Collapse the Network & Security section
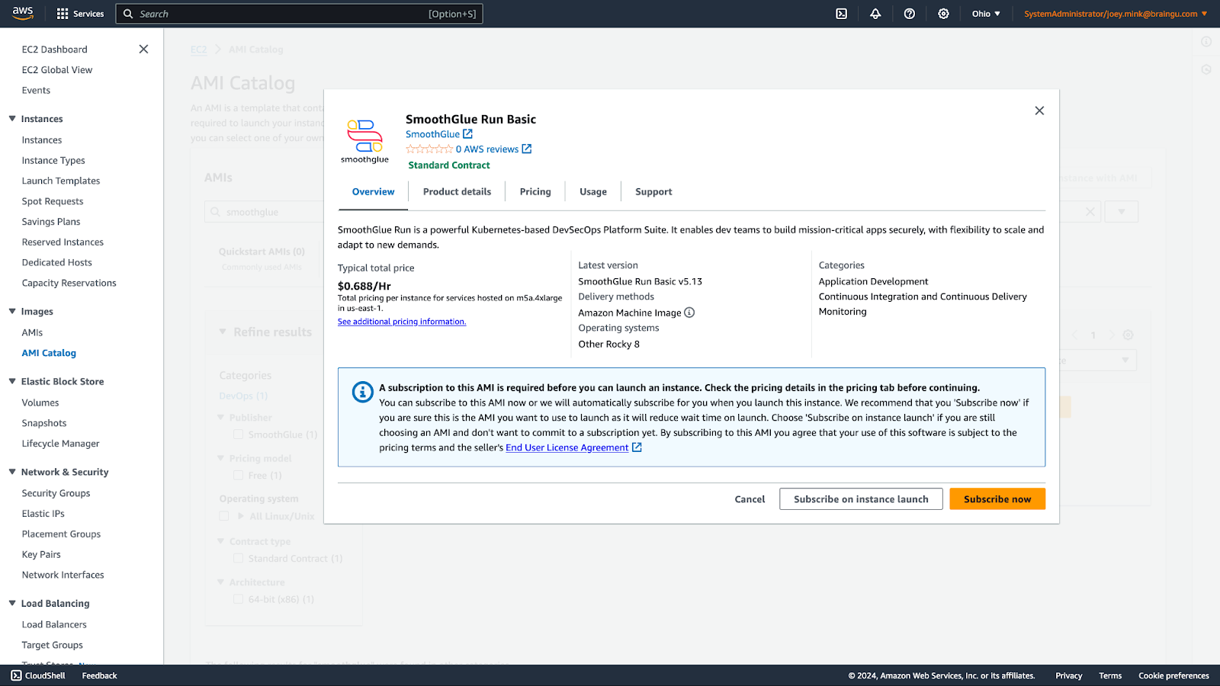The width and height of the screenshot is (1220, 686). [12, 473]
